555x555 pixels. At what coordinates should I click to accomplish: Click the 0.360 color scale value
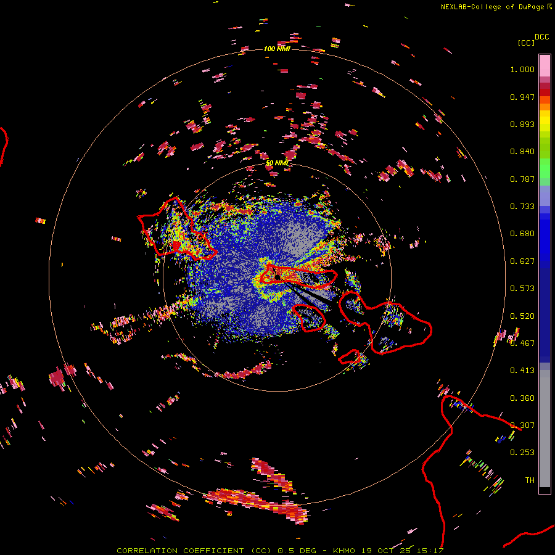tap(522, 398)
